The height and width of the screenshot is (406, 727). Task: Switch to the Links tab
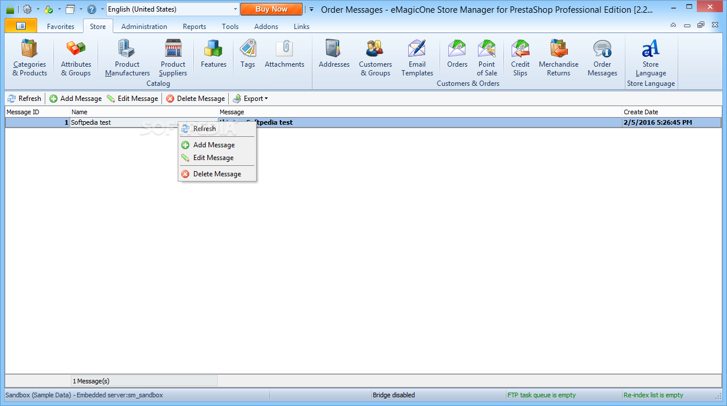pos(302,27)
